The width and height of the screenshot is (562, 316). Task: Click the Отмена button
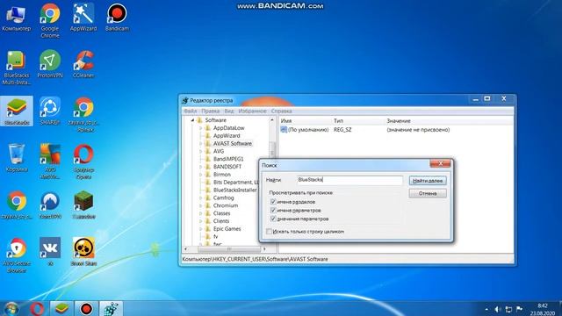coord(428,193)
